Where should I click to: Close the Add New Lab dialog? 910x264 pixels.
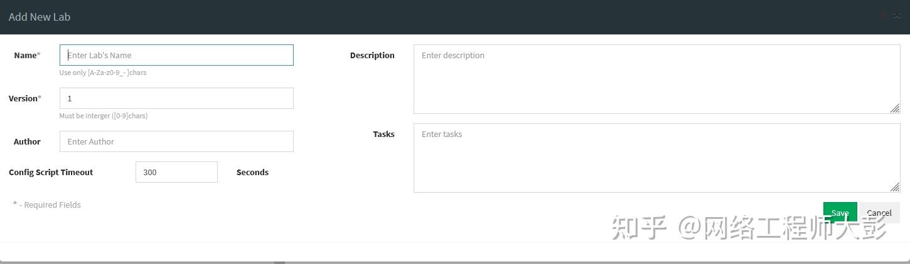(x=897, y=16)
